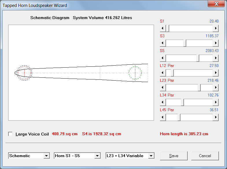This screenshot has height=169, width=227.
Task: Click the Cancel button
Action: (205, 156)
